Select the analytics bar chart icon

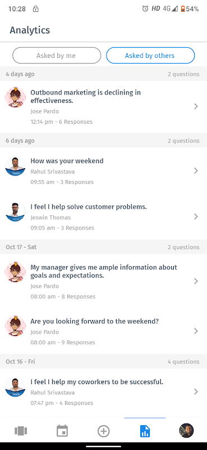(x=145, y=431)
